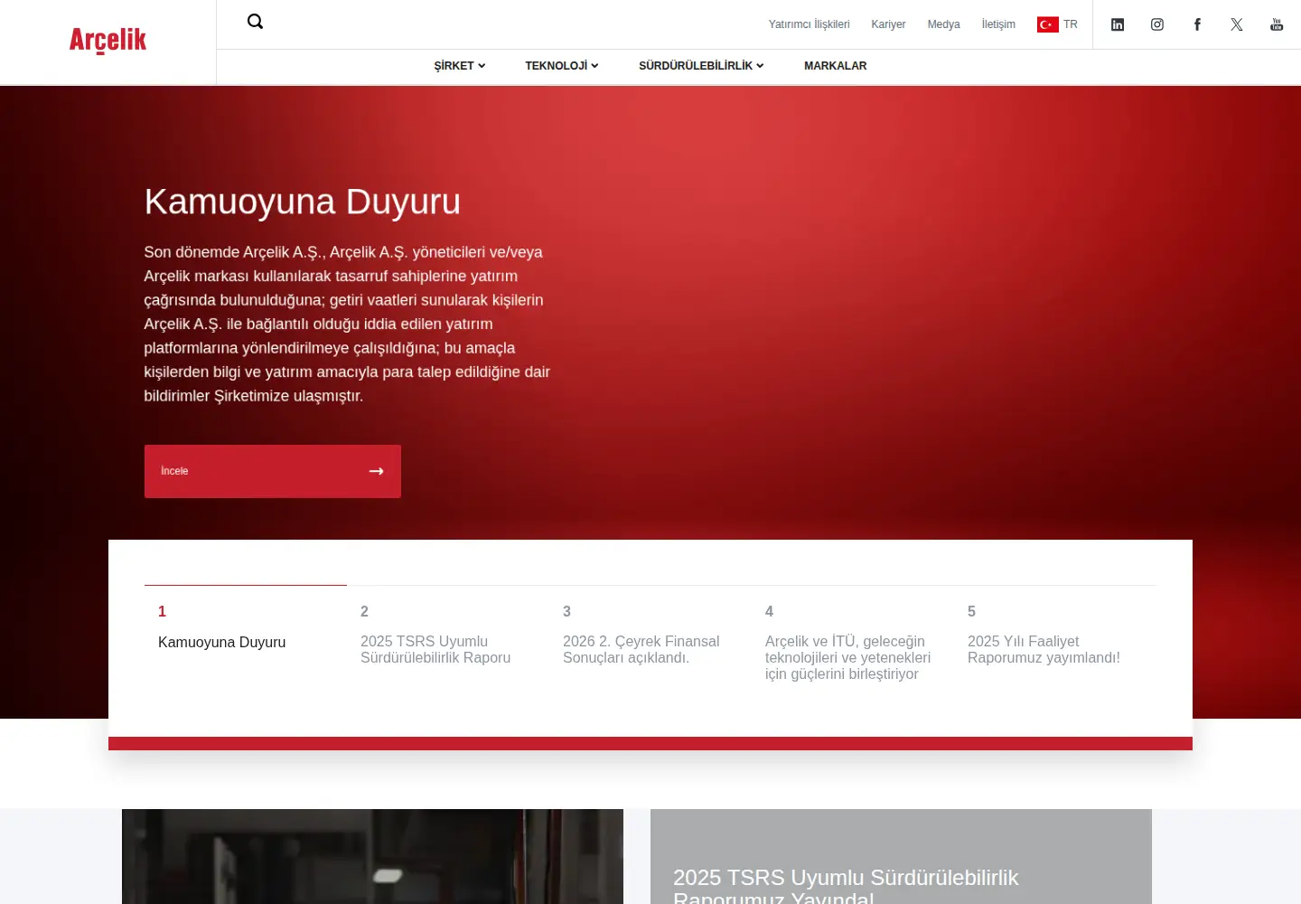Open the İletişim link
Screen dimensions: 1301x904
pyautogui.click(x=998, y=24)
